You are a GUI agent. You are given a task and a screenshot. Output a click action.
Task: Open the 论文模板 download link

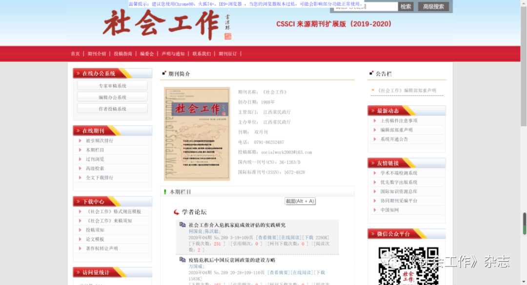(x=95, y=239)
